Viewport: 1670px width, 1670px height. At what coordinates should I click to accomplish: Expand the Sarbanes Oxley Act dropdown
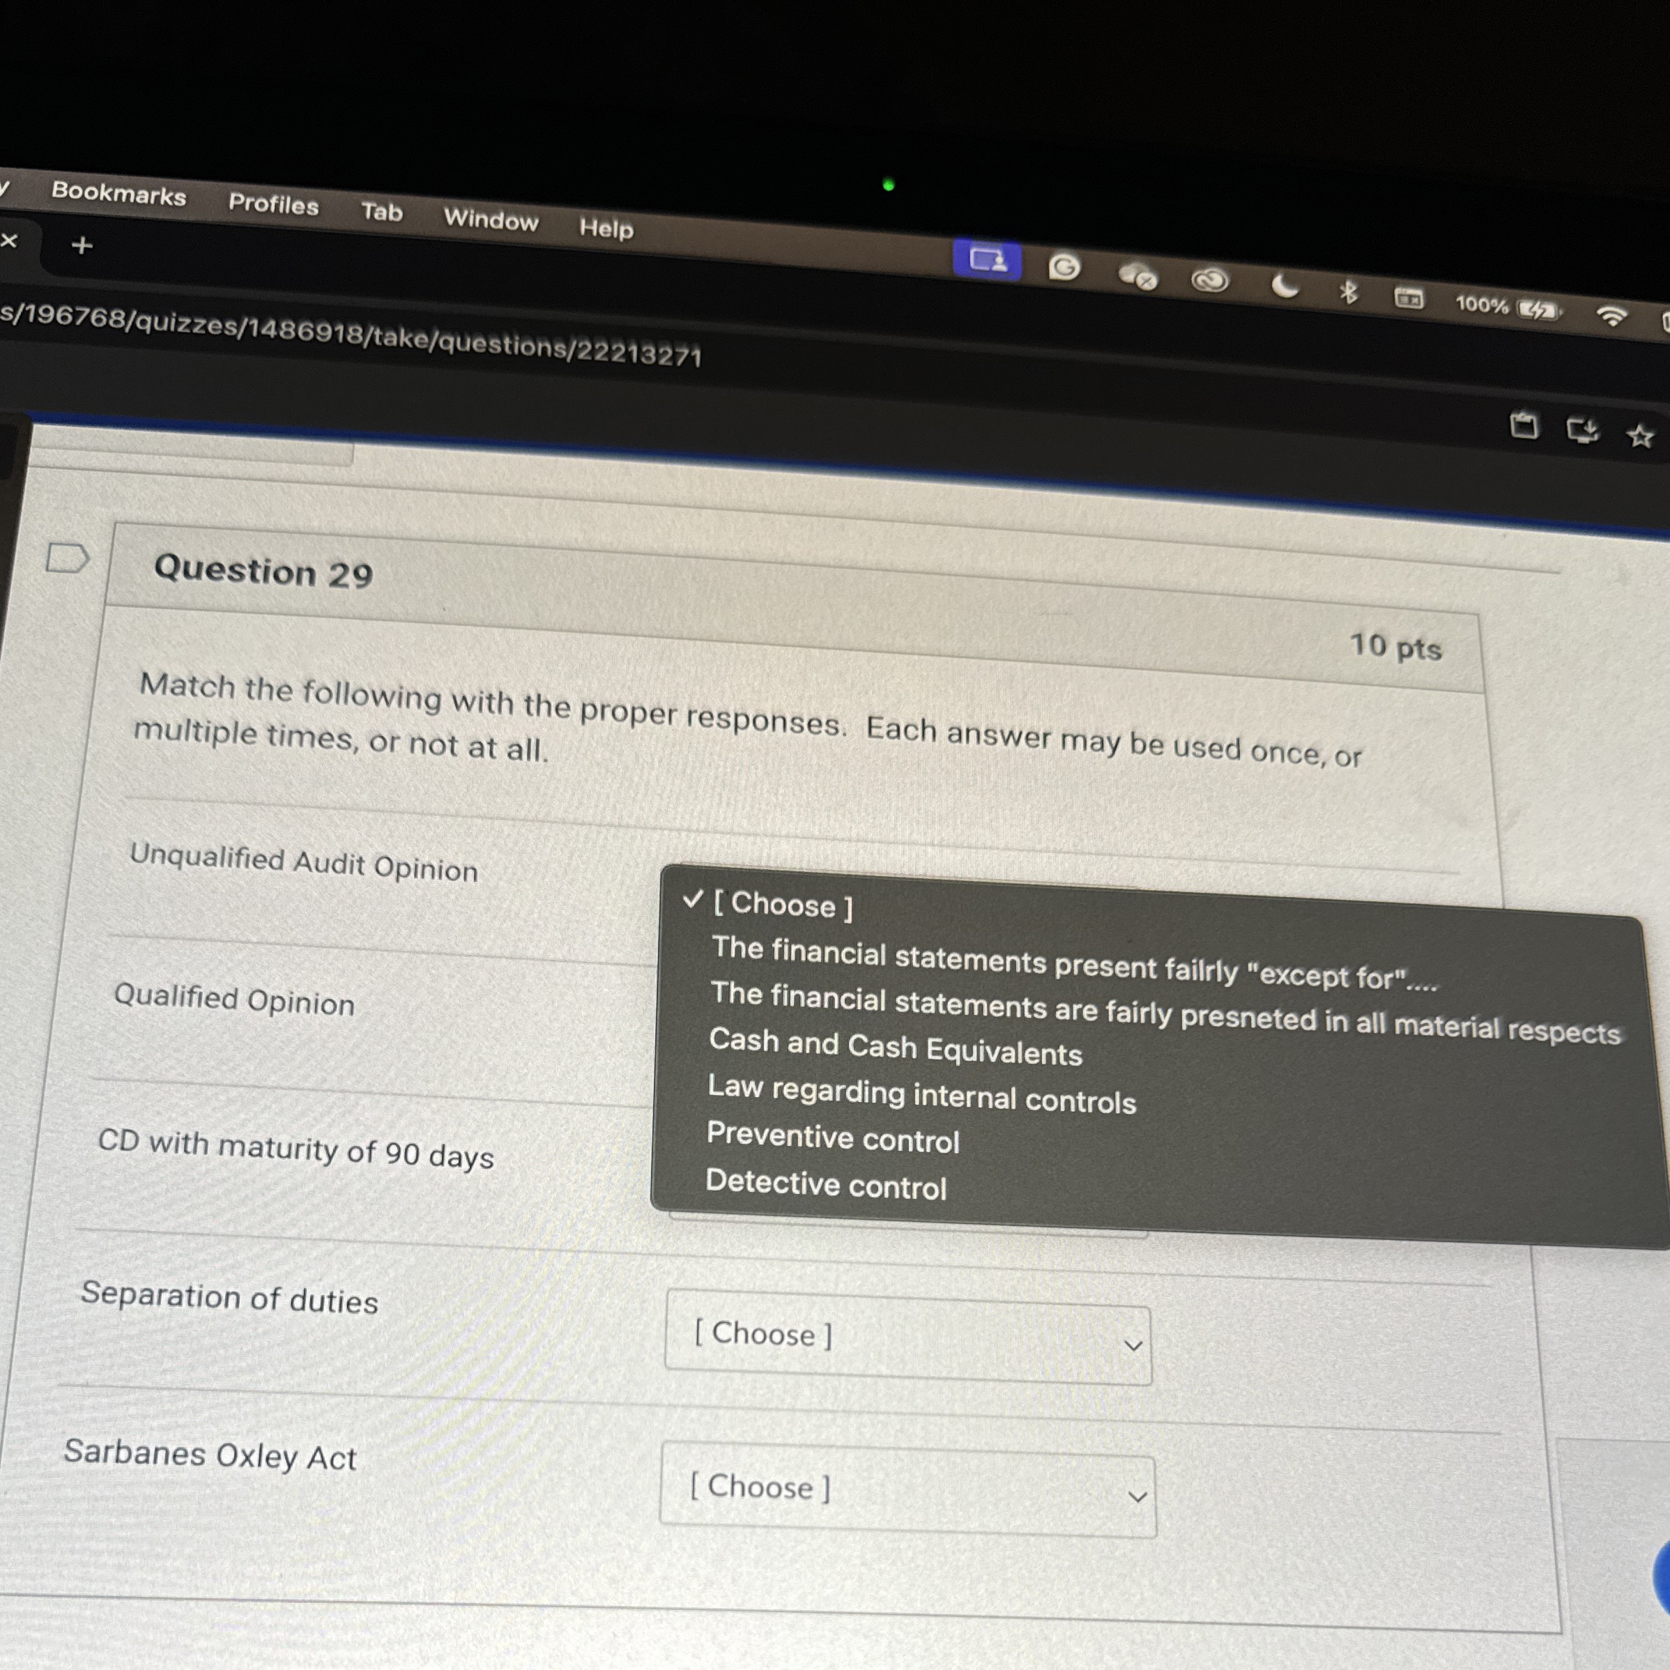(907, 1489)
